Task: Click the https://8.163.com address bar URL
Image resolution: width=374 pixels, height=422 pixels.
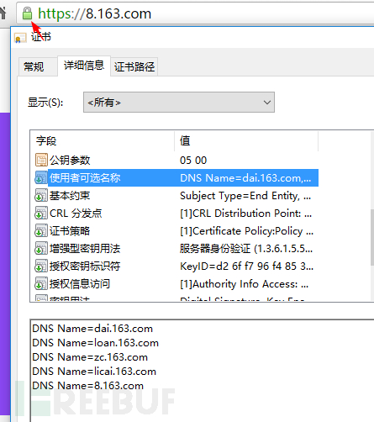Action: point(95,13)
